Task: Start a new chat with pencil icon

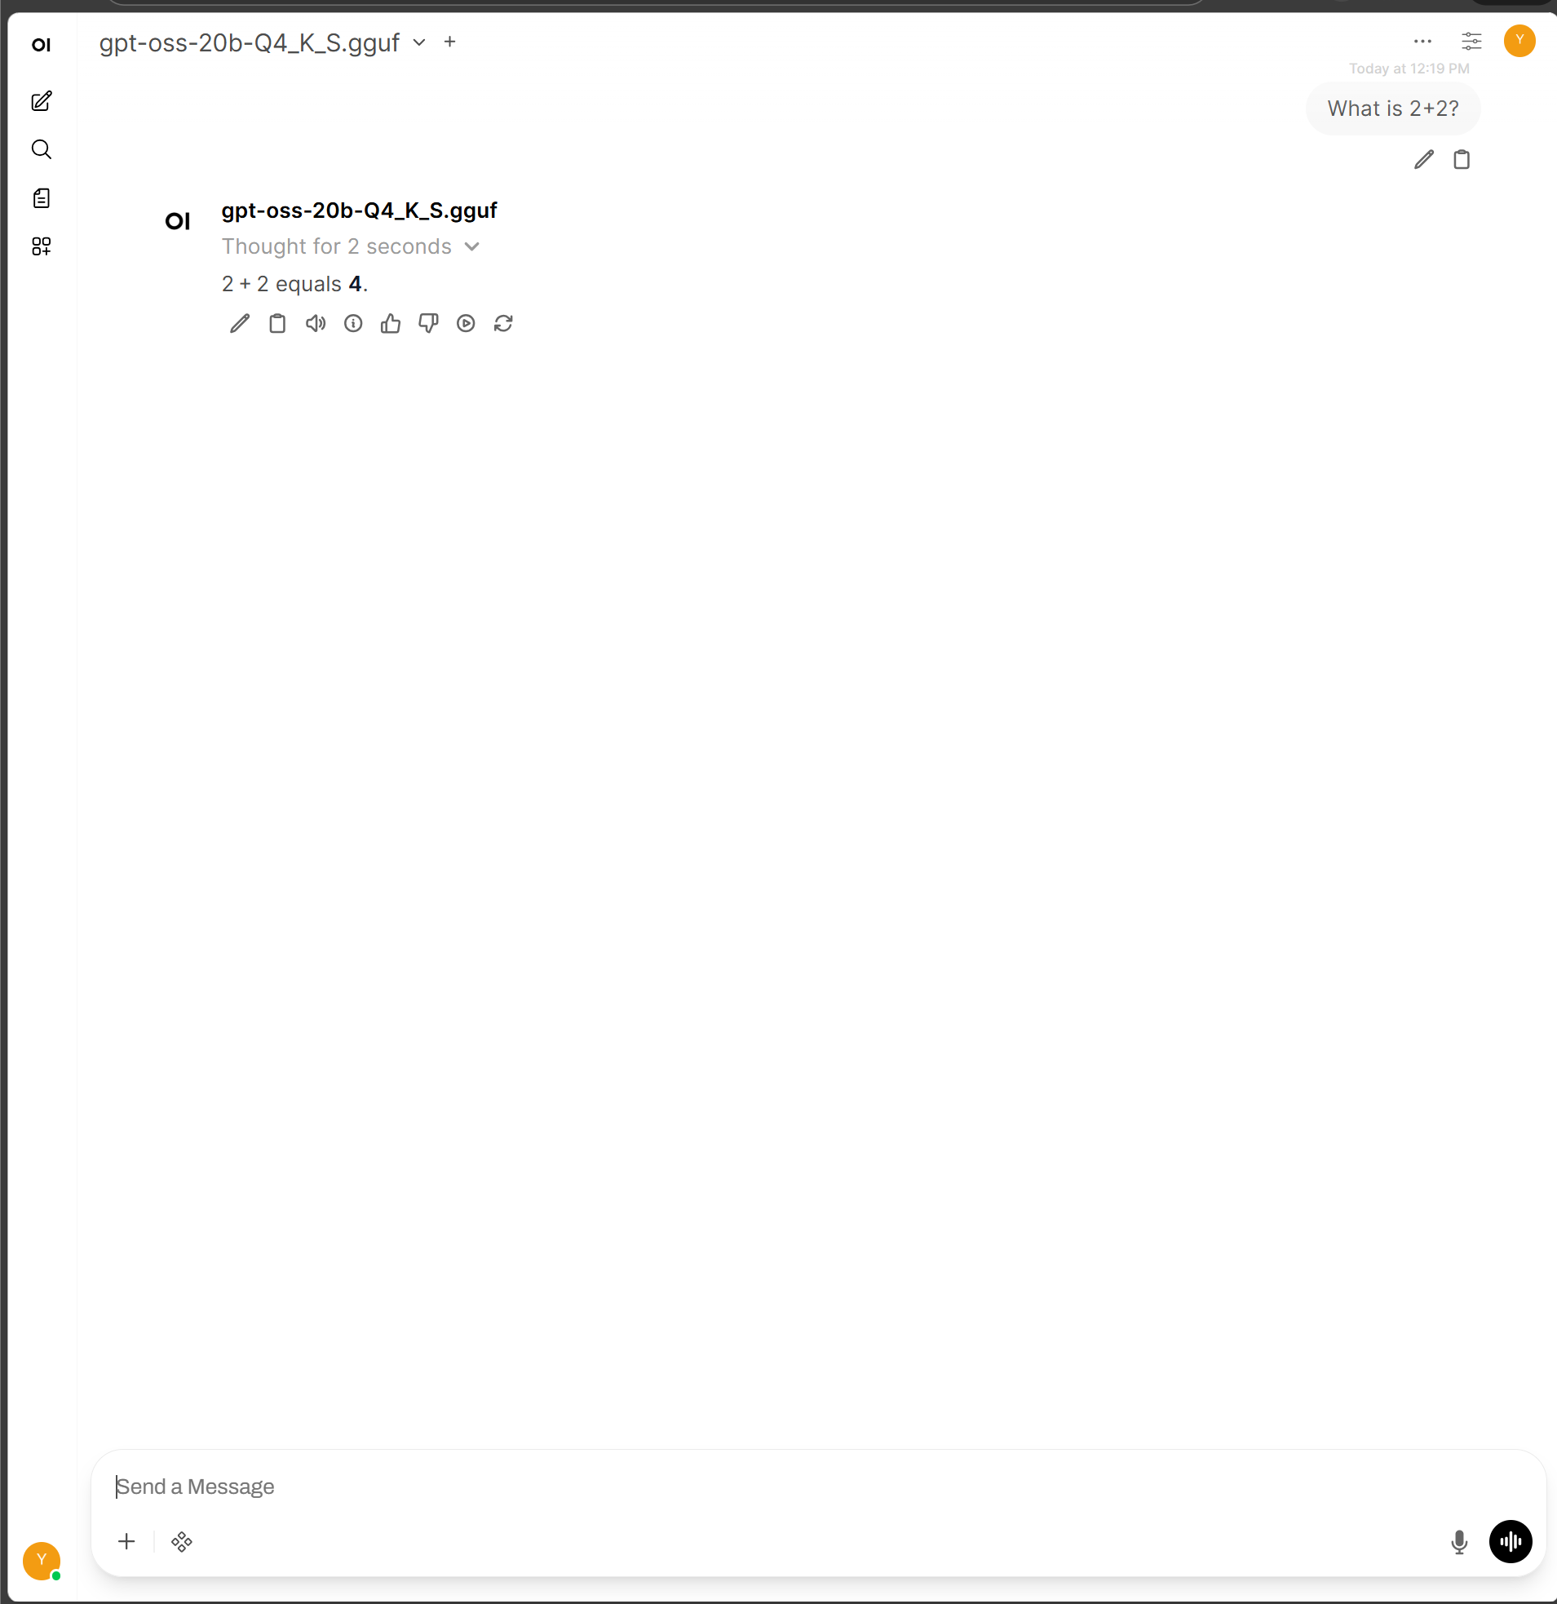Action: tap(42, 101)
